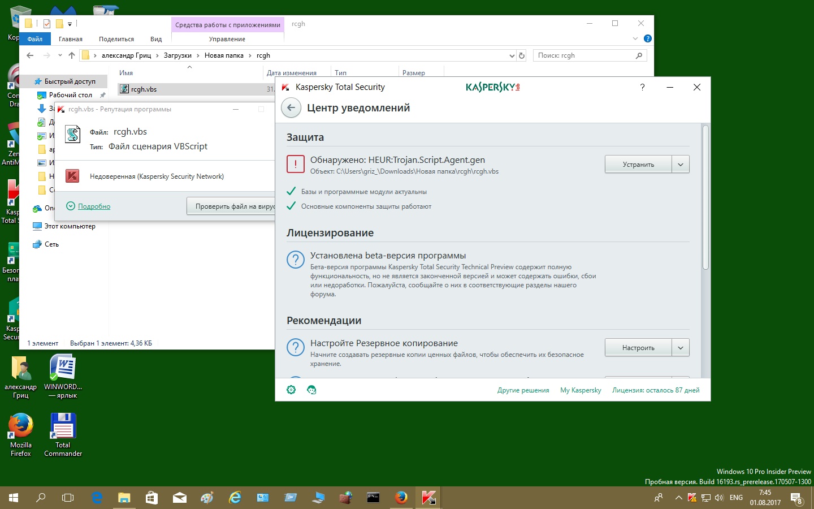814x509 pixels.
Task: Navigate back in the Explorer window
Action: (x=30, y=55)
